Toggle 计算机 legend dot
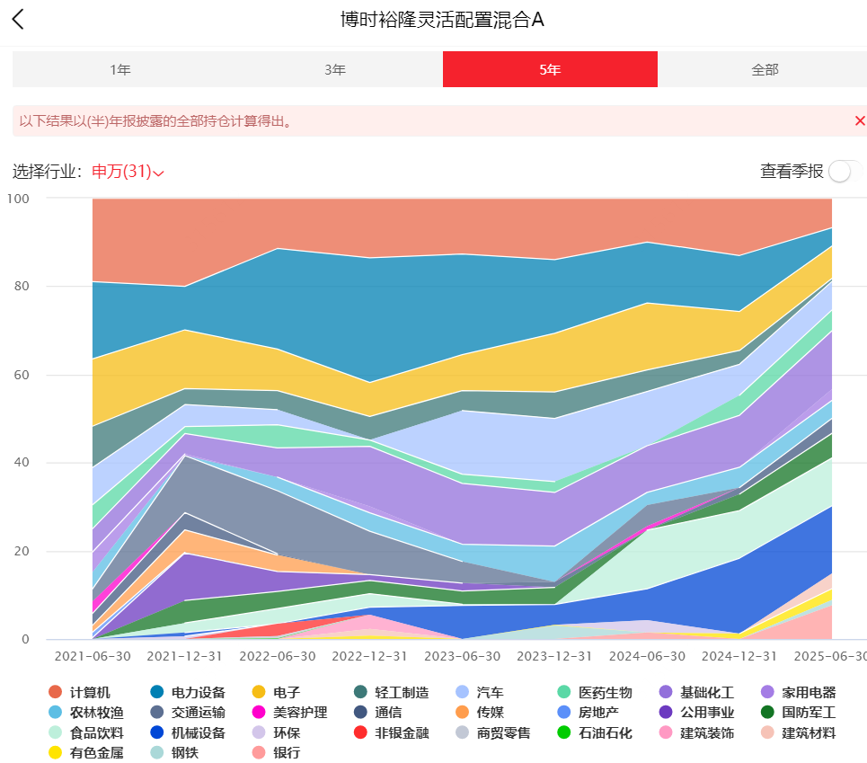This screenshot has height=763, width=867. 56,692
